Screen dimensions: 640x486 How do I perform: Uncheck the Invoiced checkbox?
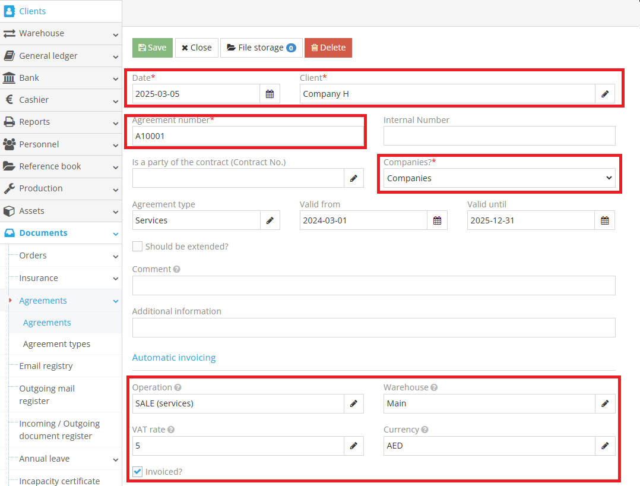pos(138,472)
